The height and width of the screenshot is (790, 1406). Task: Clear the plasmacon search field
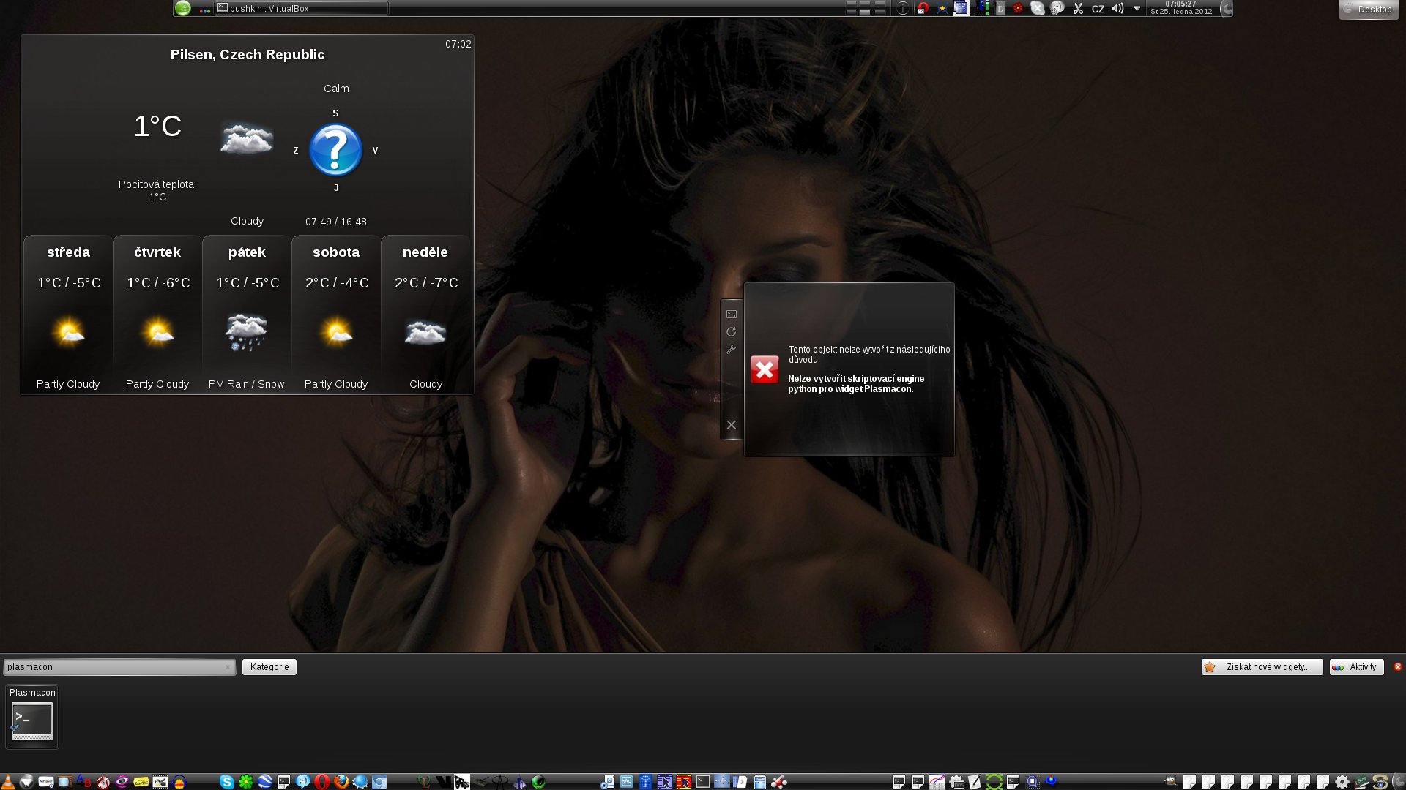coord(228,667)
